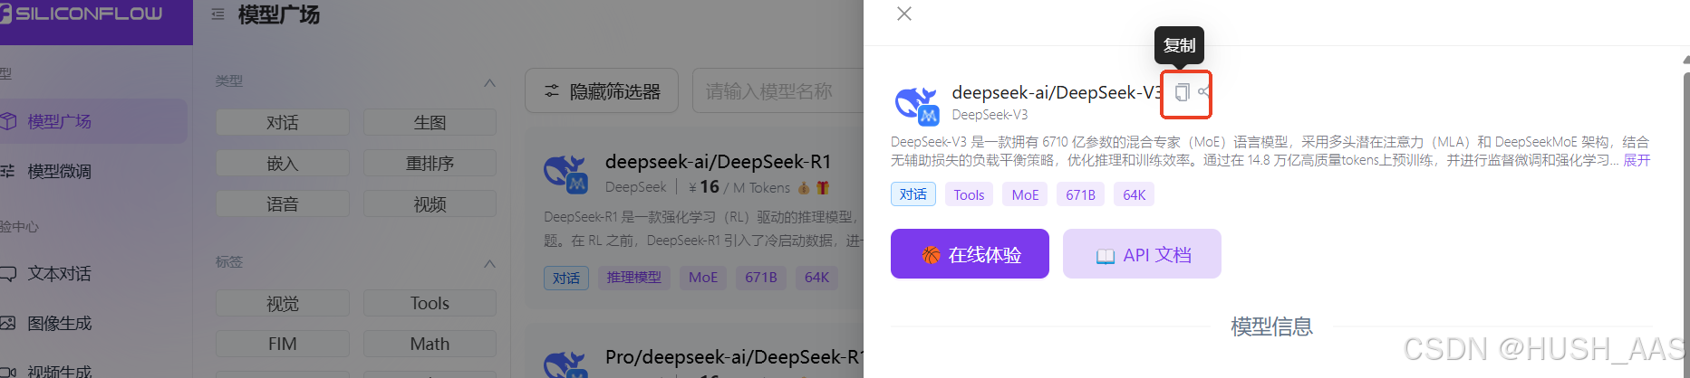Click the 671B tag on the DeepSeek-R1 card

(x=760, y=278)
